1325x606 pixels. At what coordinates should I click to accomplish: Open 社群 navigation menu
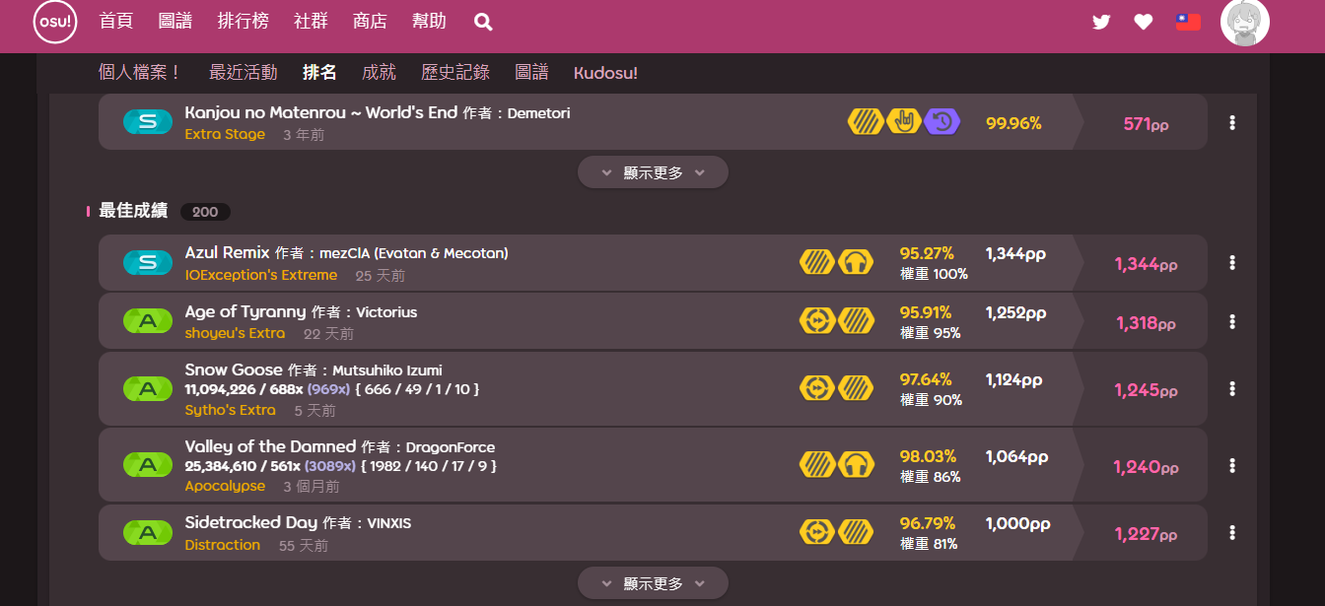coord(311,22)
